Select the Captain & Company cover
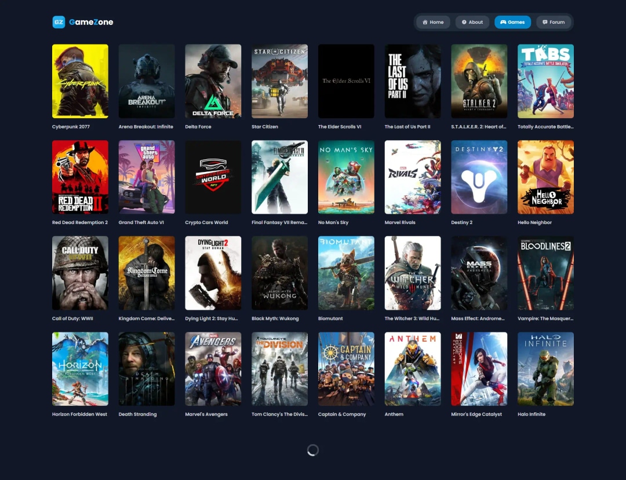 (346, 369)
